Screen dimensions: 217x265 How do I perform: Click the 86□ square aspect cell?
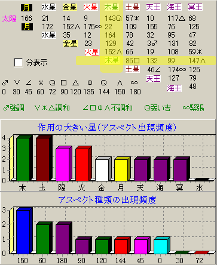click(133, 61)
